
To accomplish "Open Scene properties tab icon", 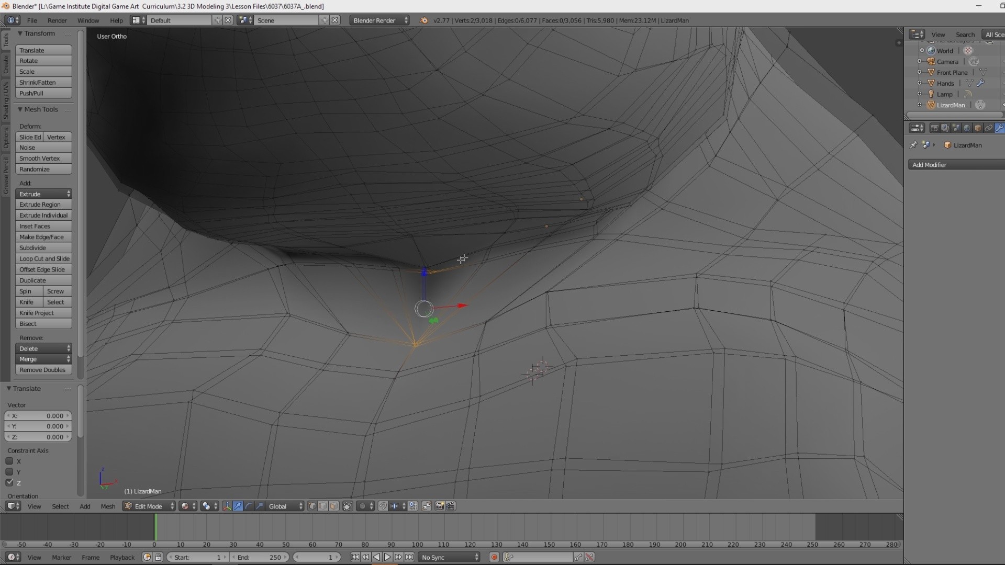I will coord(956,128).
